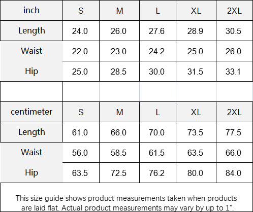The width and height of the screenshot is (253, 212).
Task: Click the inch Length value 24.0 for S
Action: point(81,31)
